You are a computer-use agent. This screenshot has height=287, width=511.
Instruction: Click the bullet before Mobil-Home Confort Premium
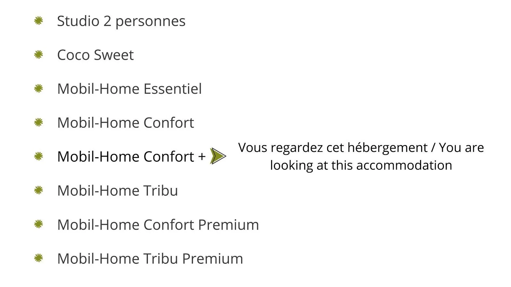tap(39, 224)
